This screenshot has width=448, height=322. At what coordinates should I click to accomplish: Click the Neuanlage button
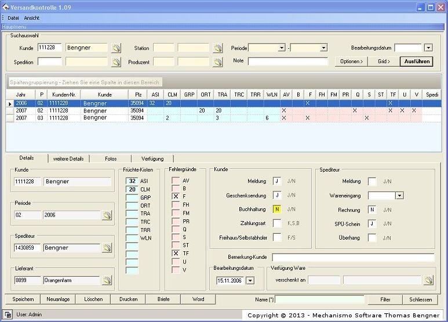(58, 299)
